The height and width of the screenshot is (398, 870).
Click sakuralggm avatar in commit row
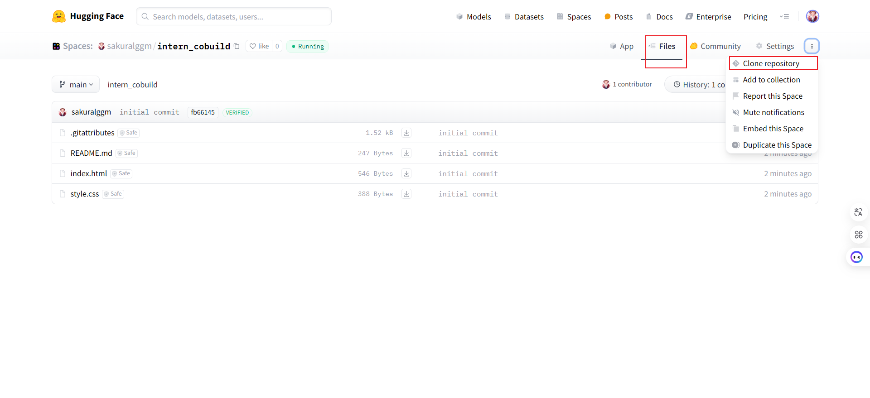pyautogui.click(x=63, y=112)
